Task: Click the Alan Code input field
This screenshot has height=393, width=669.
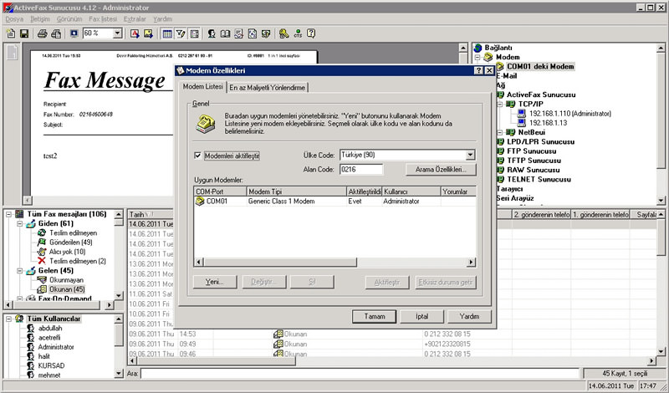Action: (x=361, y=170)
